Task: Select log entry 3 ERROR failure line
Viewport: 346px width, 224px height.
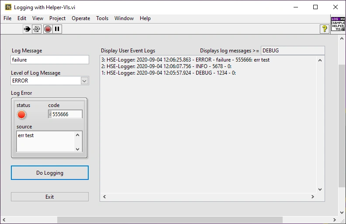Action: (185, 60)
